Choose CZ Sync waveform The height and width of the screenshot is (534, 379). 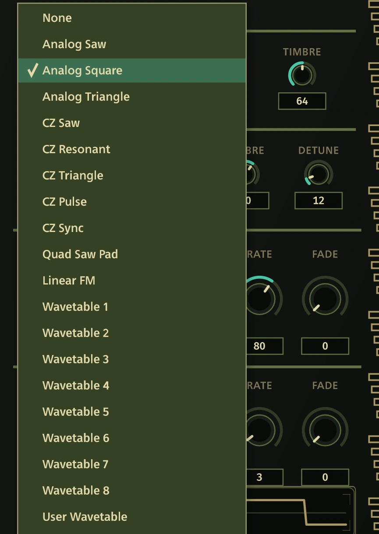tap(132, 228)
